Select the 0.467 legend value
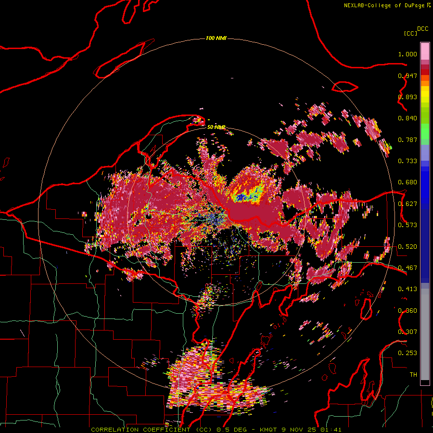The image size is (433, 433). 408,268
